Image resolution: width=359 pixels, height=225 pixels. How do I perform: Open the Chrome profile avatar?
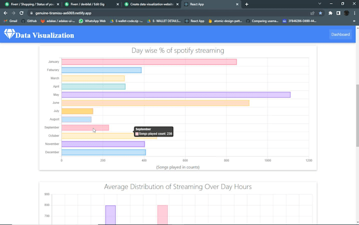pyautogui.click(x=346, y=13)
